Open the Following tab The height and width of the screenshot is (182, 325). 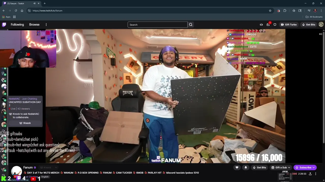click(17, 25)
